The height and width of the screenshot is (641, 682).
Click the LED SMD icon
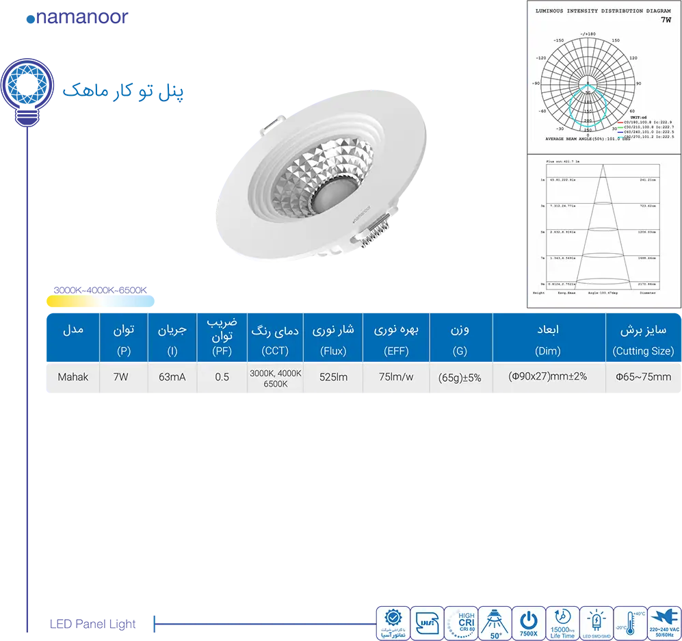tap(596, 623)
